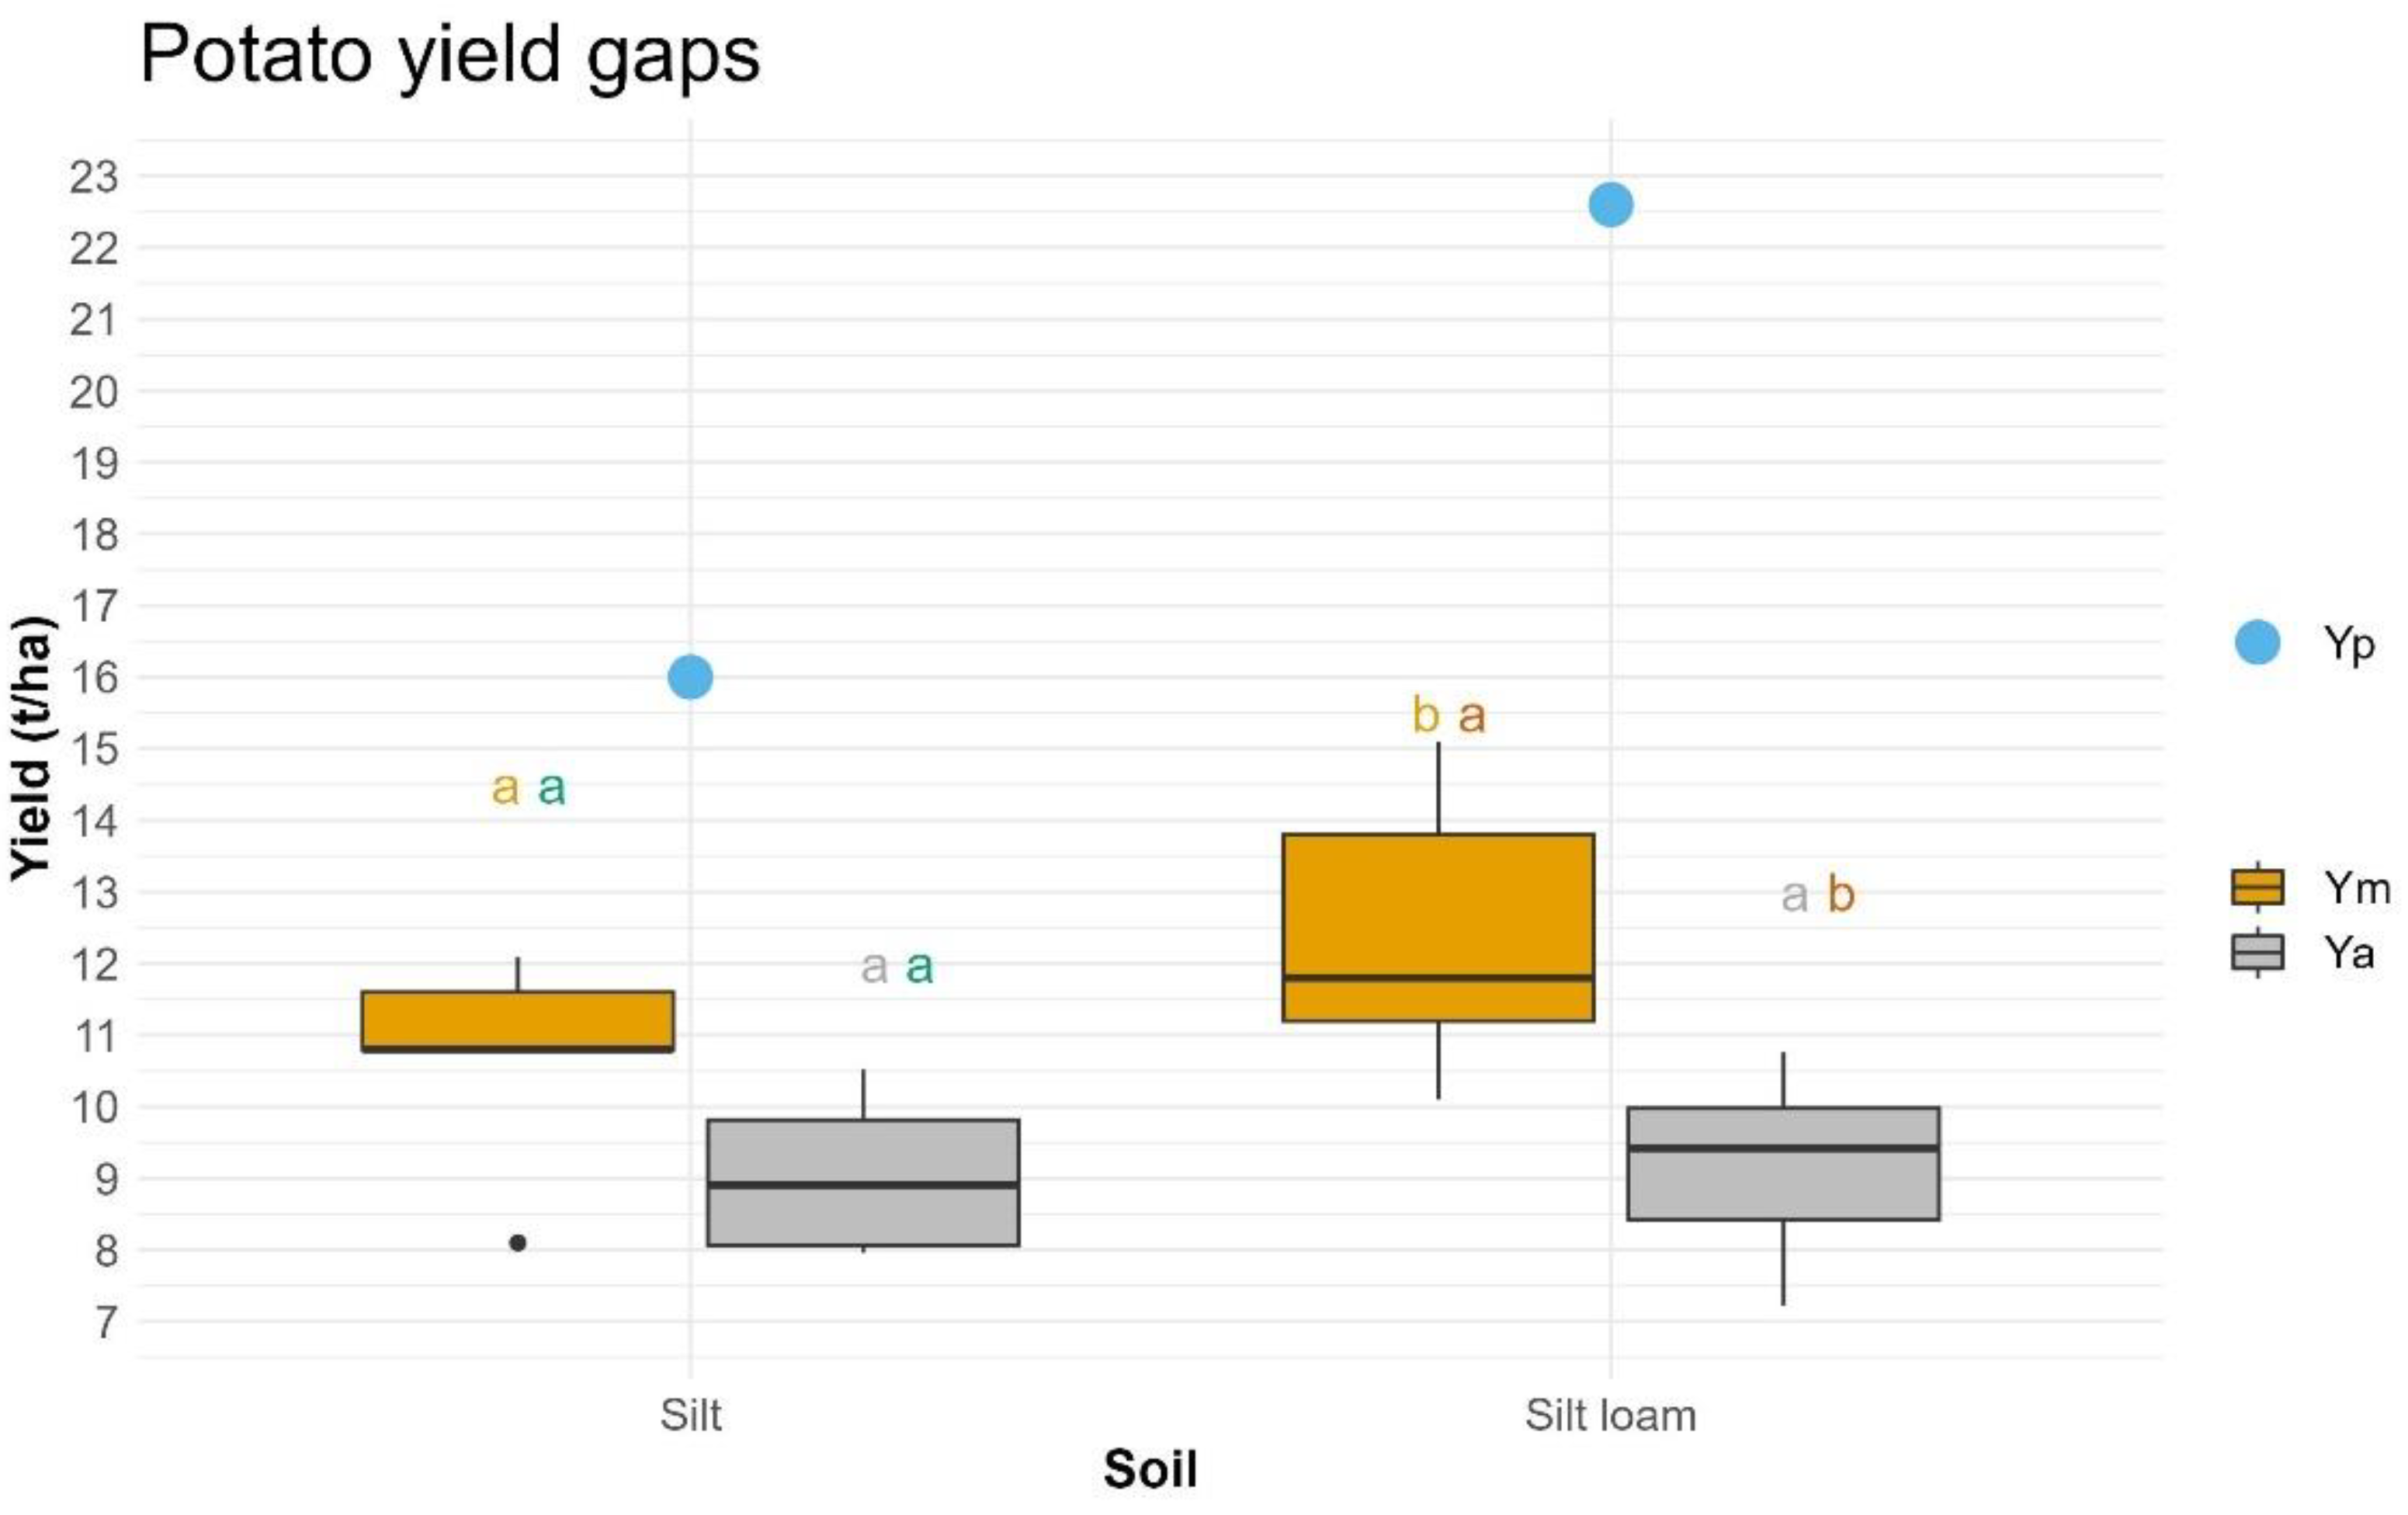Select the orange Ym box for Silt loam
The width and height of the screenshot is (2408, 1515).
pyautogui.click(x=1438, y=927)
